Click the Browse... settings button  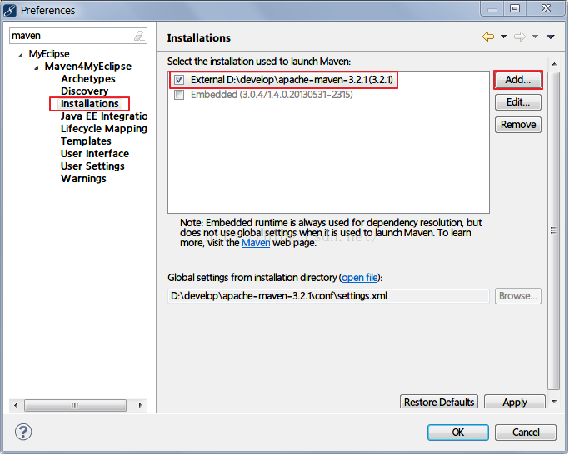[518, 296]
